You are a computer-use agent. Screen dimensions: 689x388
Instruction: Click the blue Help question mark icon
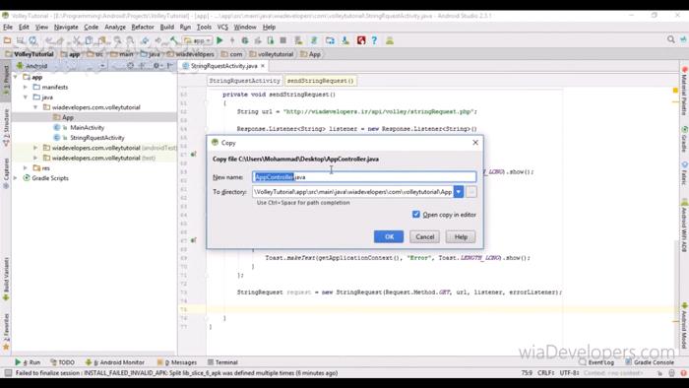374,40
